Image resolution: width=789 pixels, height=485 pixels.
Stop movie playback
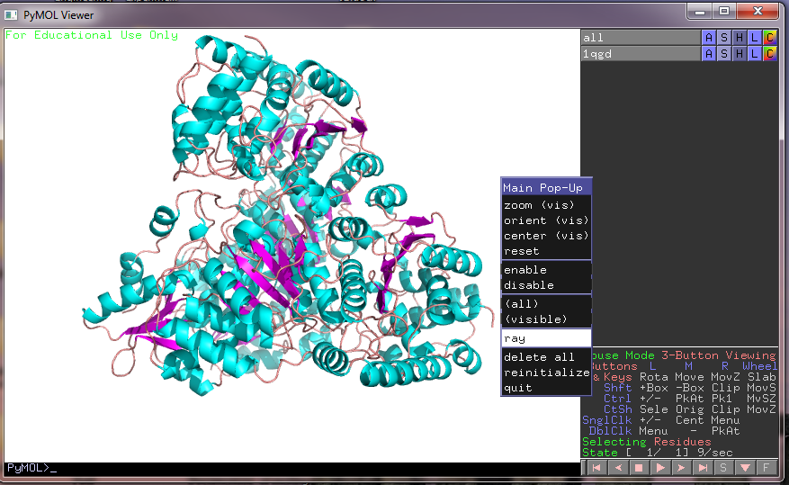639,468
